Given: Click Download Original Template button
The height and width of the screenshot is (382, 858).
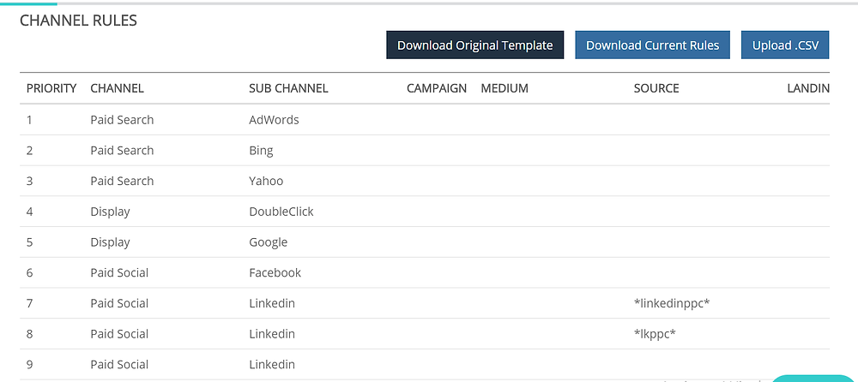Looking at the screenshot, I should coord(475,45).
